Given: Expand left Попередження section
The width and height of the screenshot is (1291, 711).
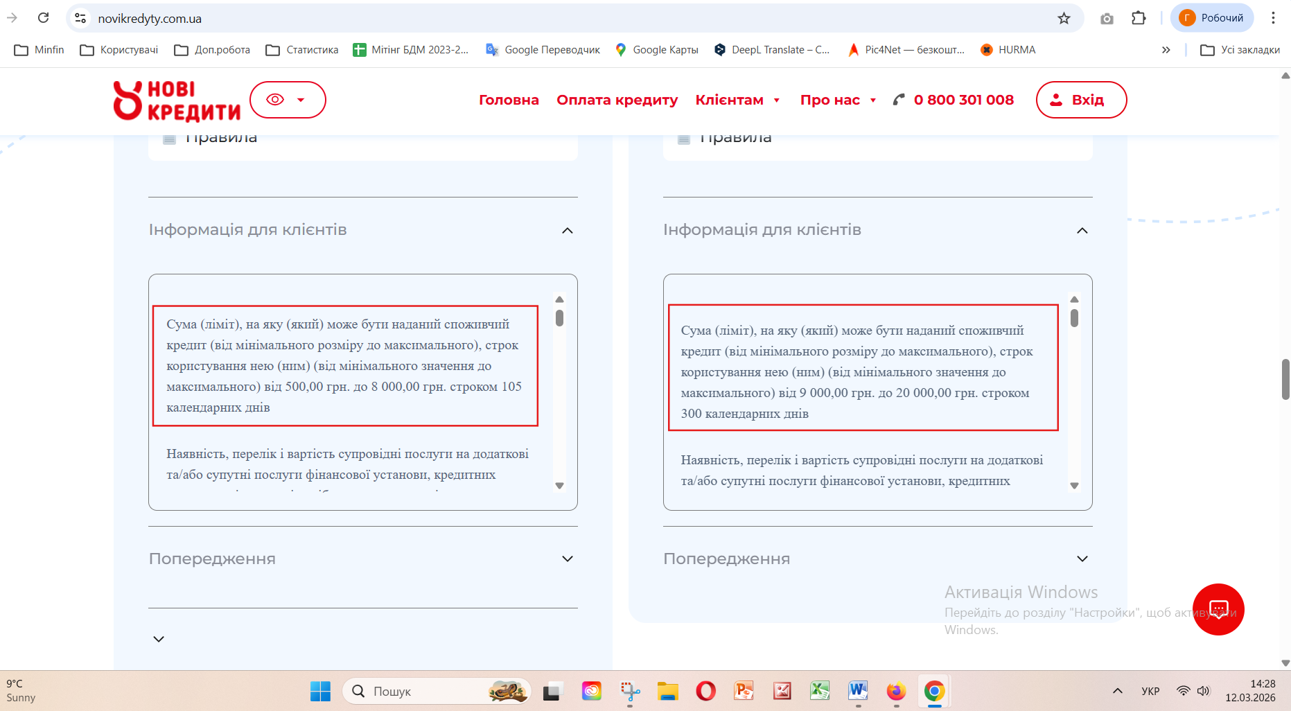Looking at the screenshot, I should [x=568, y=559].
